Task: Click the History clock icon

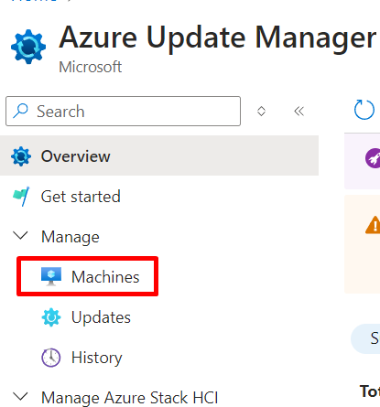Action: (51, 358)
